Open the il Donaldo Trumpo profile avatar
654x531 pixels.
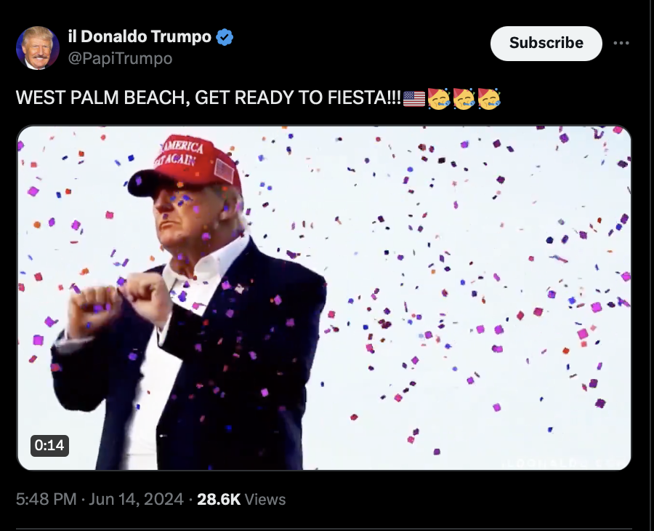[38, 47]
